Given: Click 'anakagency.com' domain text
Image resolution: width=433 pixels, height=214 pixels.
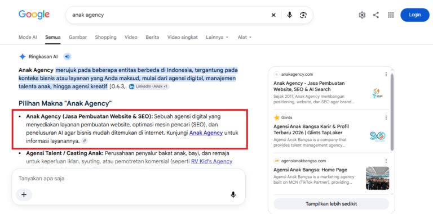Looking at the screenshot, I should pyautogui.click(x=297, y=74).
